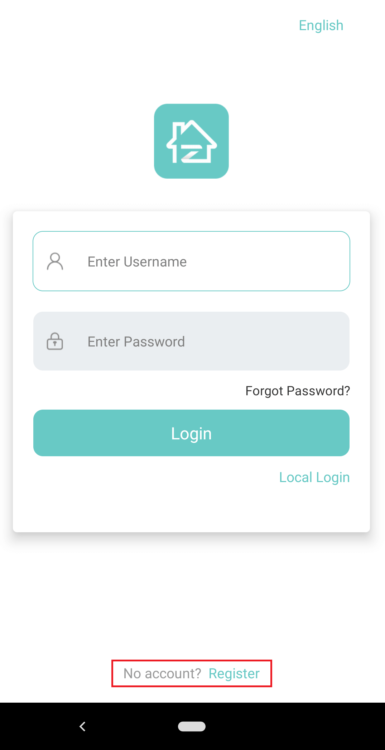The width and height of the screenshot is (385, 750).
Task: Open the Forgot Password? link
Action: coord(297,391)
